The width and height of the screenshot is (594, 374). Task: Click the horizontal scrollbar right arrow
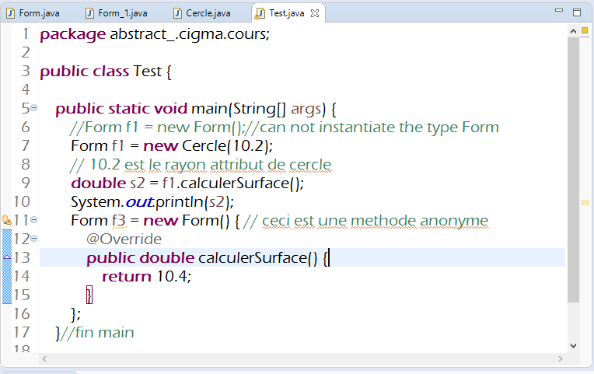[x=561, y=358]
